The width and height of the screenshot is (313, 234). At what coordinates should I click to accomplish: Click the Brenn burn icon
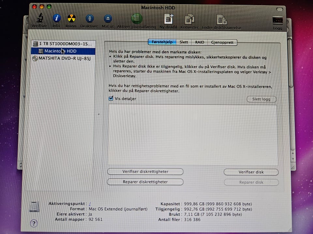71,18
